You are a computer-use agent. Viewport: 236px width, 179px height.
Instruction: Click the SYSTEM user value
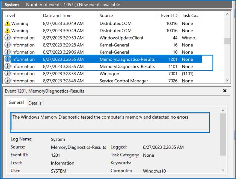(x=59, y=171)
